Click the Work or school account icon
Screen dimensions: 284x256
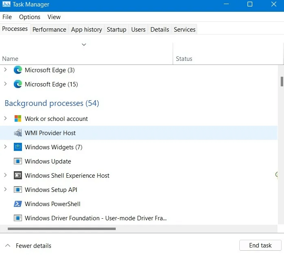(x=18, y=119)
